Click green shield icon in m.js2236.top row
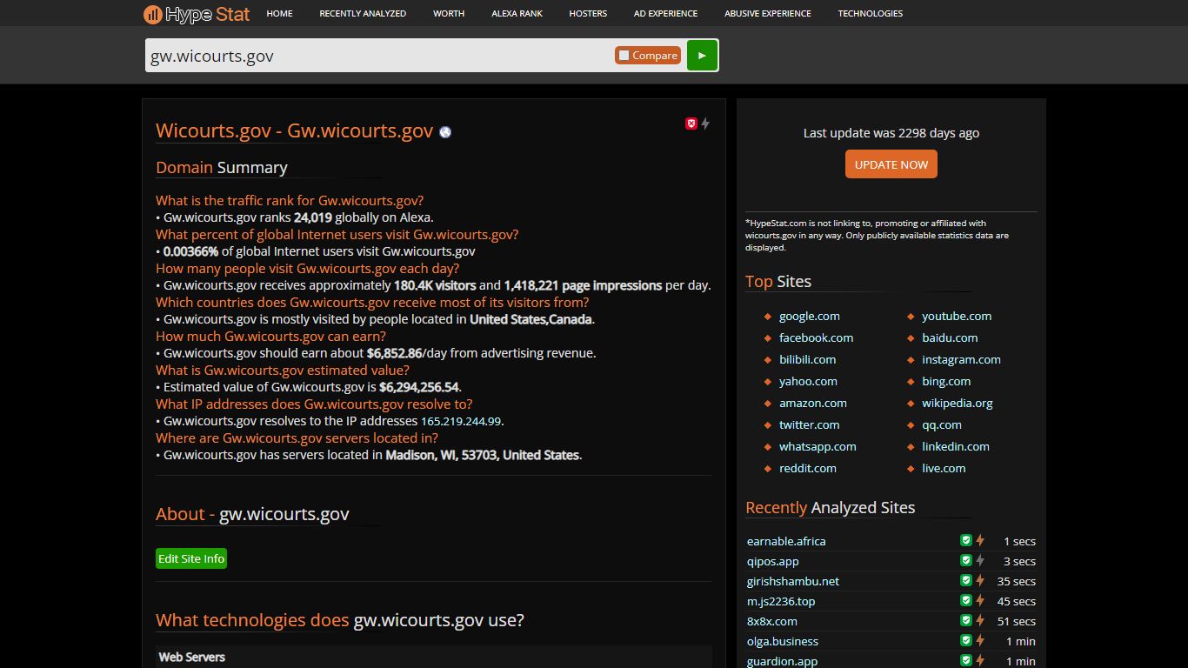 (965, 600)
